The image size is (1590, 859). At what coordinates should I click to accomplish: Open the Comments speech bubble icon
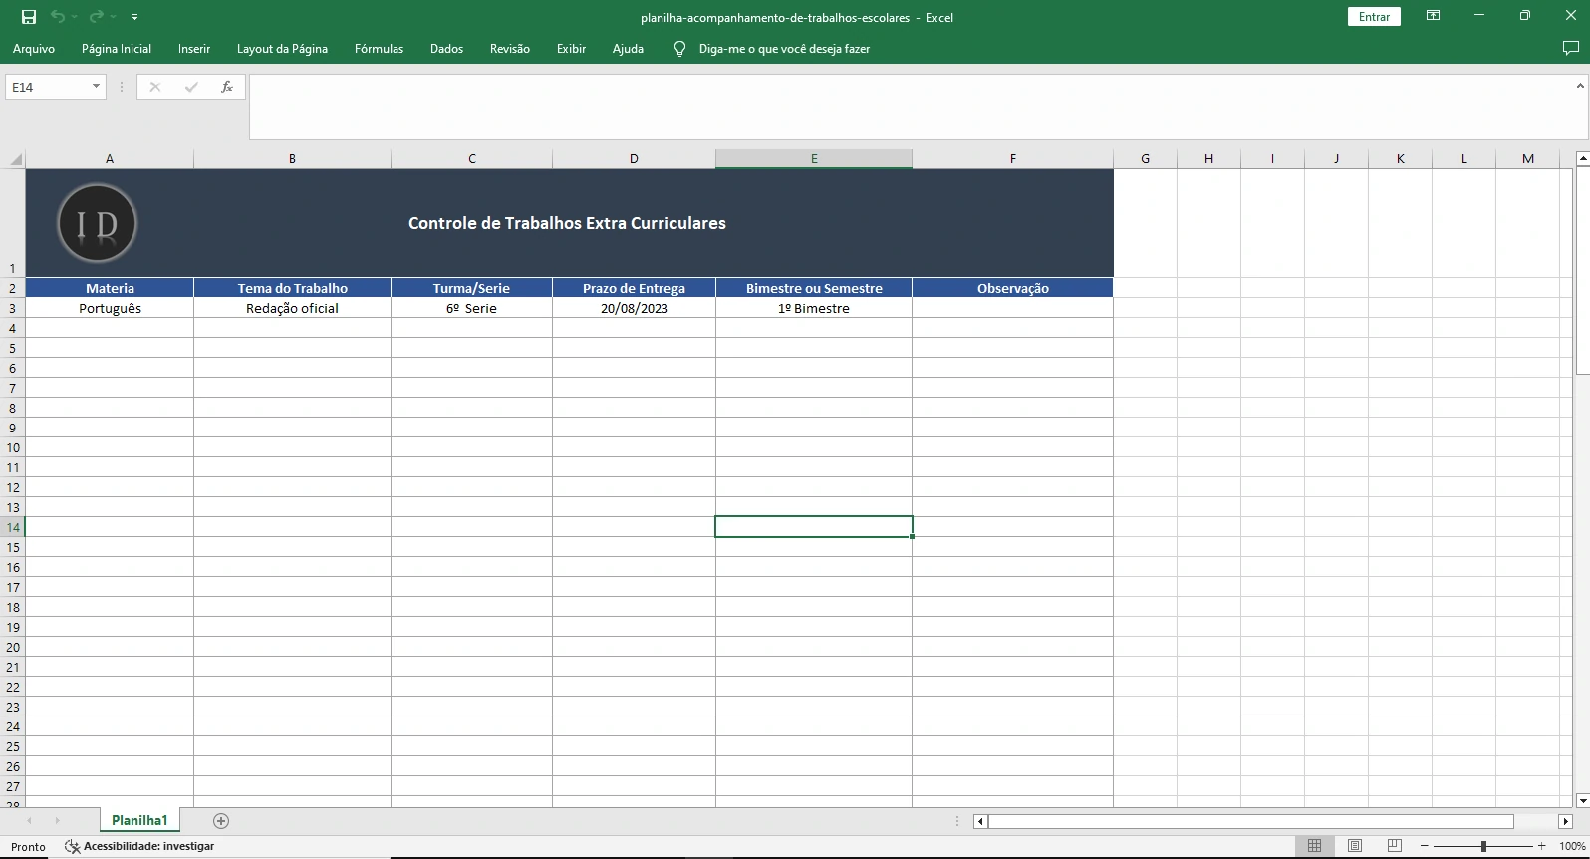coord(1570,49)
